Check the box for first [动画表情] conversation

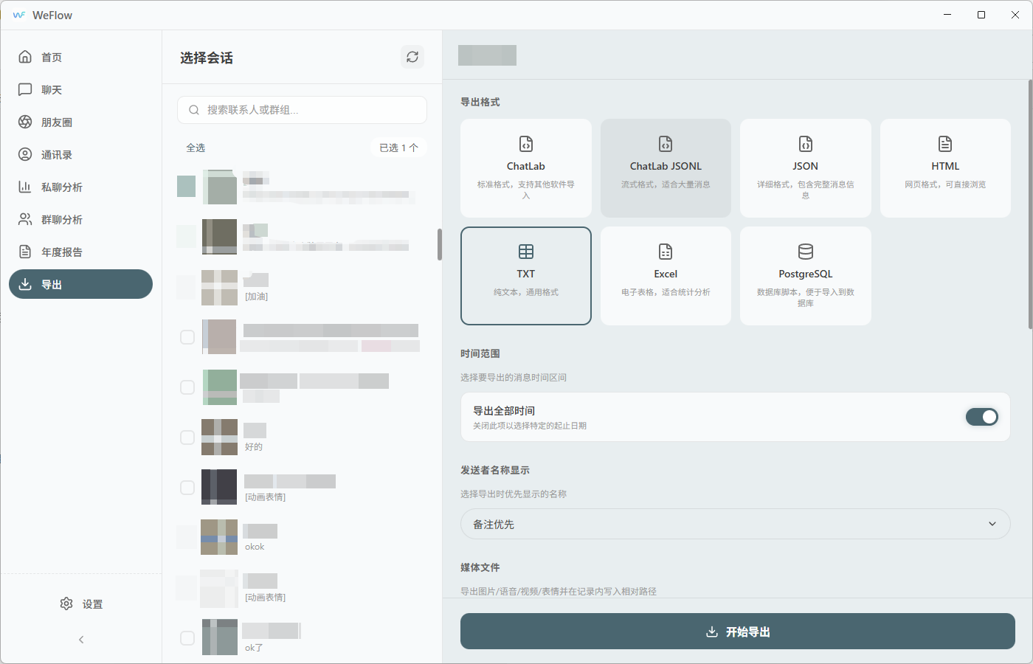tap(187, 488)
